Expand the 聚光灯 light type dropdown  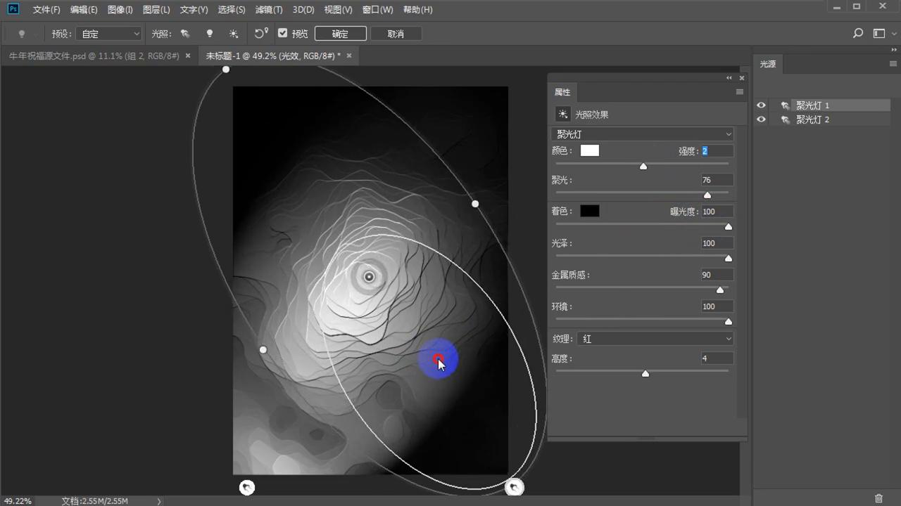click(x=641, y=134)
